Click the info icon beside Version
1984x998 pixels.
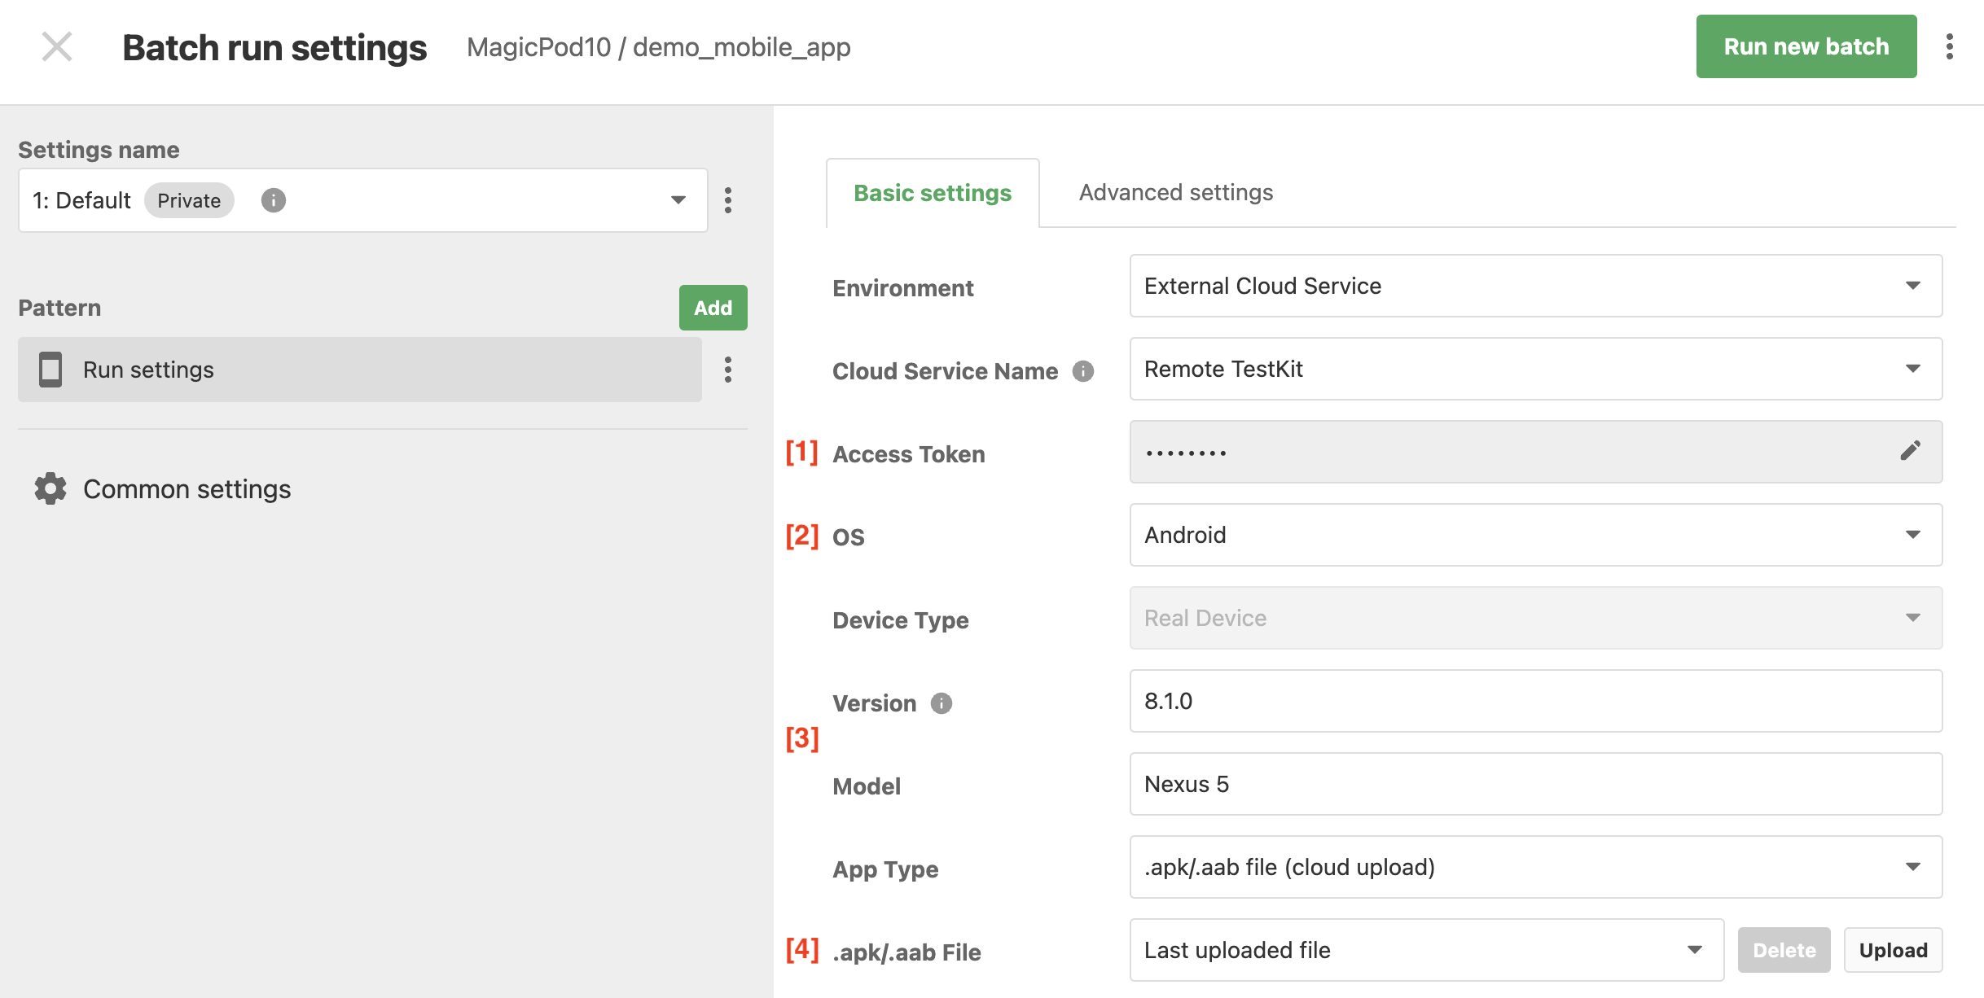coord(942,703)
